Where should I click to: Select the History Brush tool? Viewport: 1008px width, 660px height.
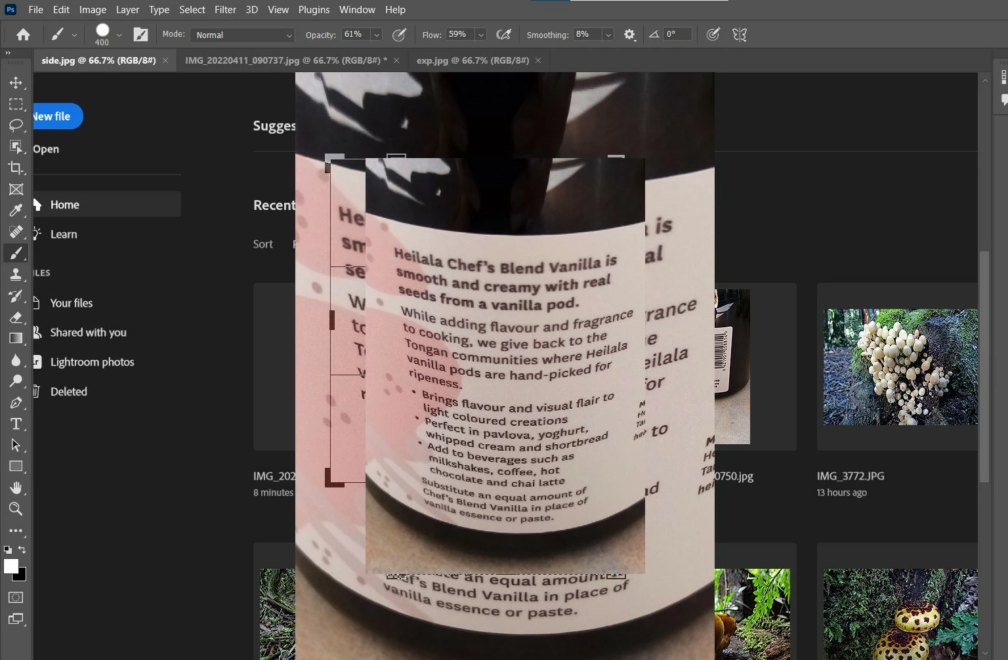coord(16,296)
